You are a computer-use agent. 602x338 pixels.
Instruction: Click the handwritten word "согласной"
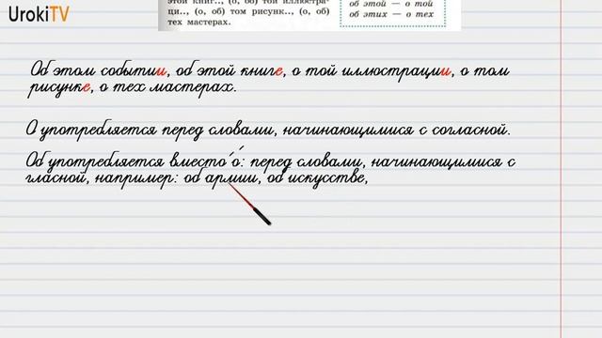click(x=470, y=130)
